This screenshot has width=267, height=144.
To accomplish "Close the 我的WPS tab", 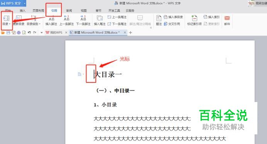I will tap(66, 32).
